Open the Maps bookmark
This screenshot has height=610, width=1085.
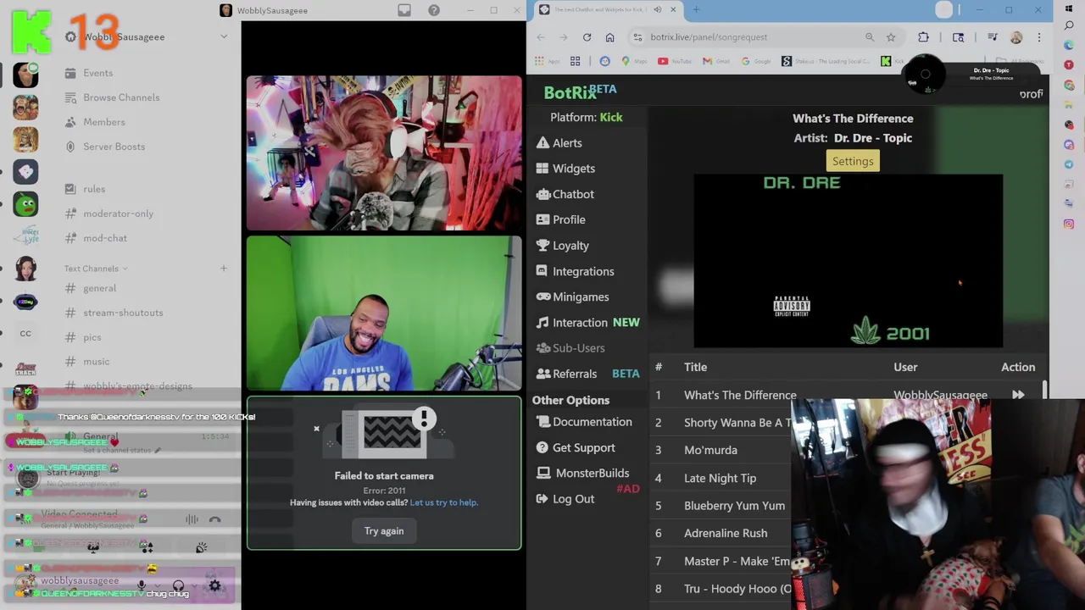[x=634, y=61]
